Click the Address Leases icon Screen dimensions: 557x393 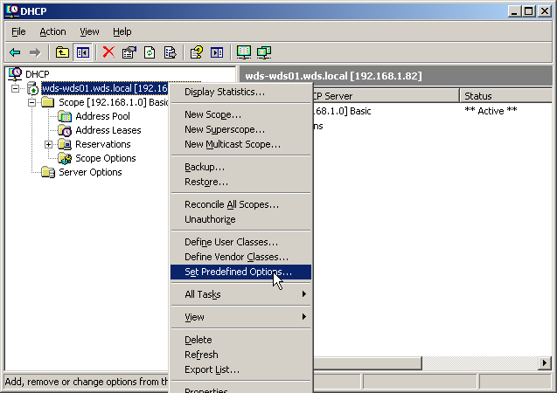65,130
